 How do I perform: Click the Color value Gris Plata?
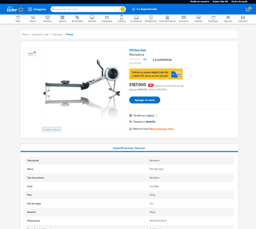[x=154, y=186]
